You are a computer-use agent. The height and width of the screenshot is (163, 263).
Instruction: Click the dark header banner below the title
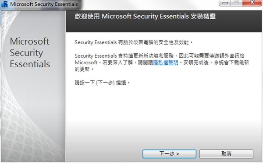[163, 21]
